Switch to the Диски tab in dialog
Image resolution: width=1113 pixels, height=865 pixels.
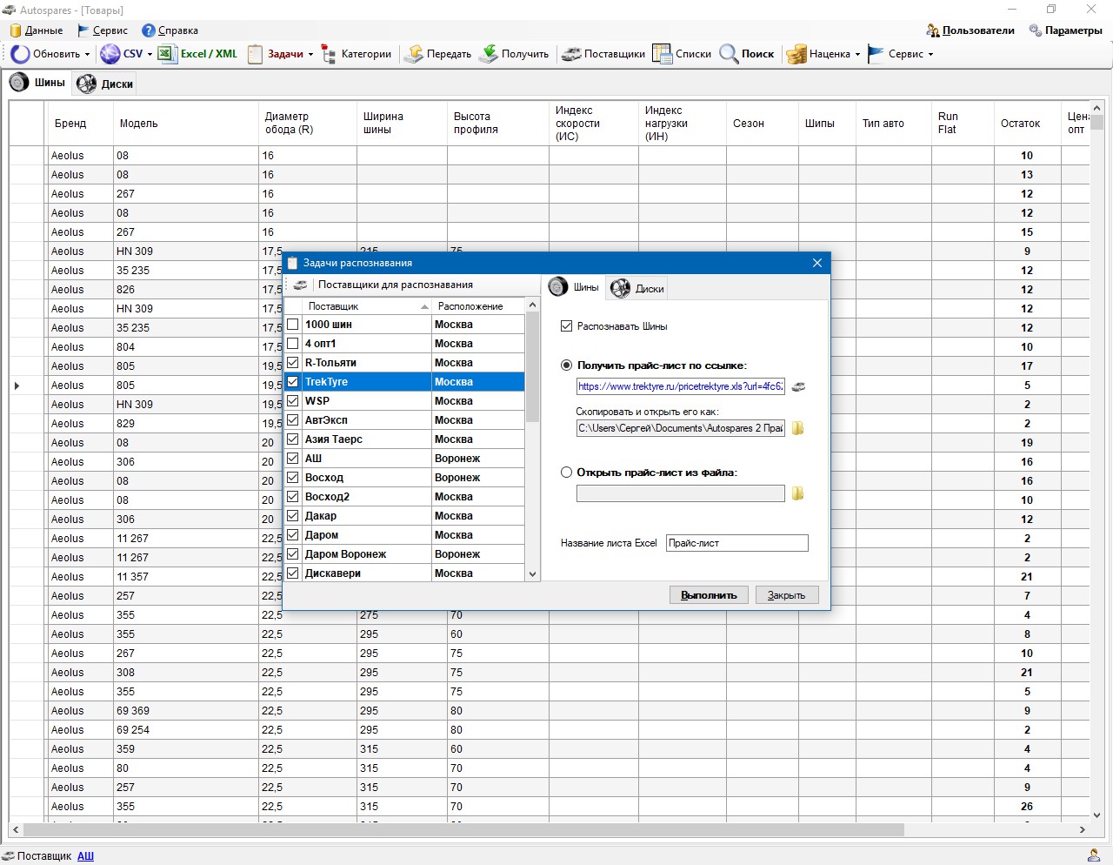638,289
